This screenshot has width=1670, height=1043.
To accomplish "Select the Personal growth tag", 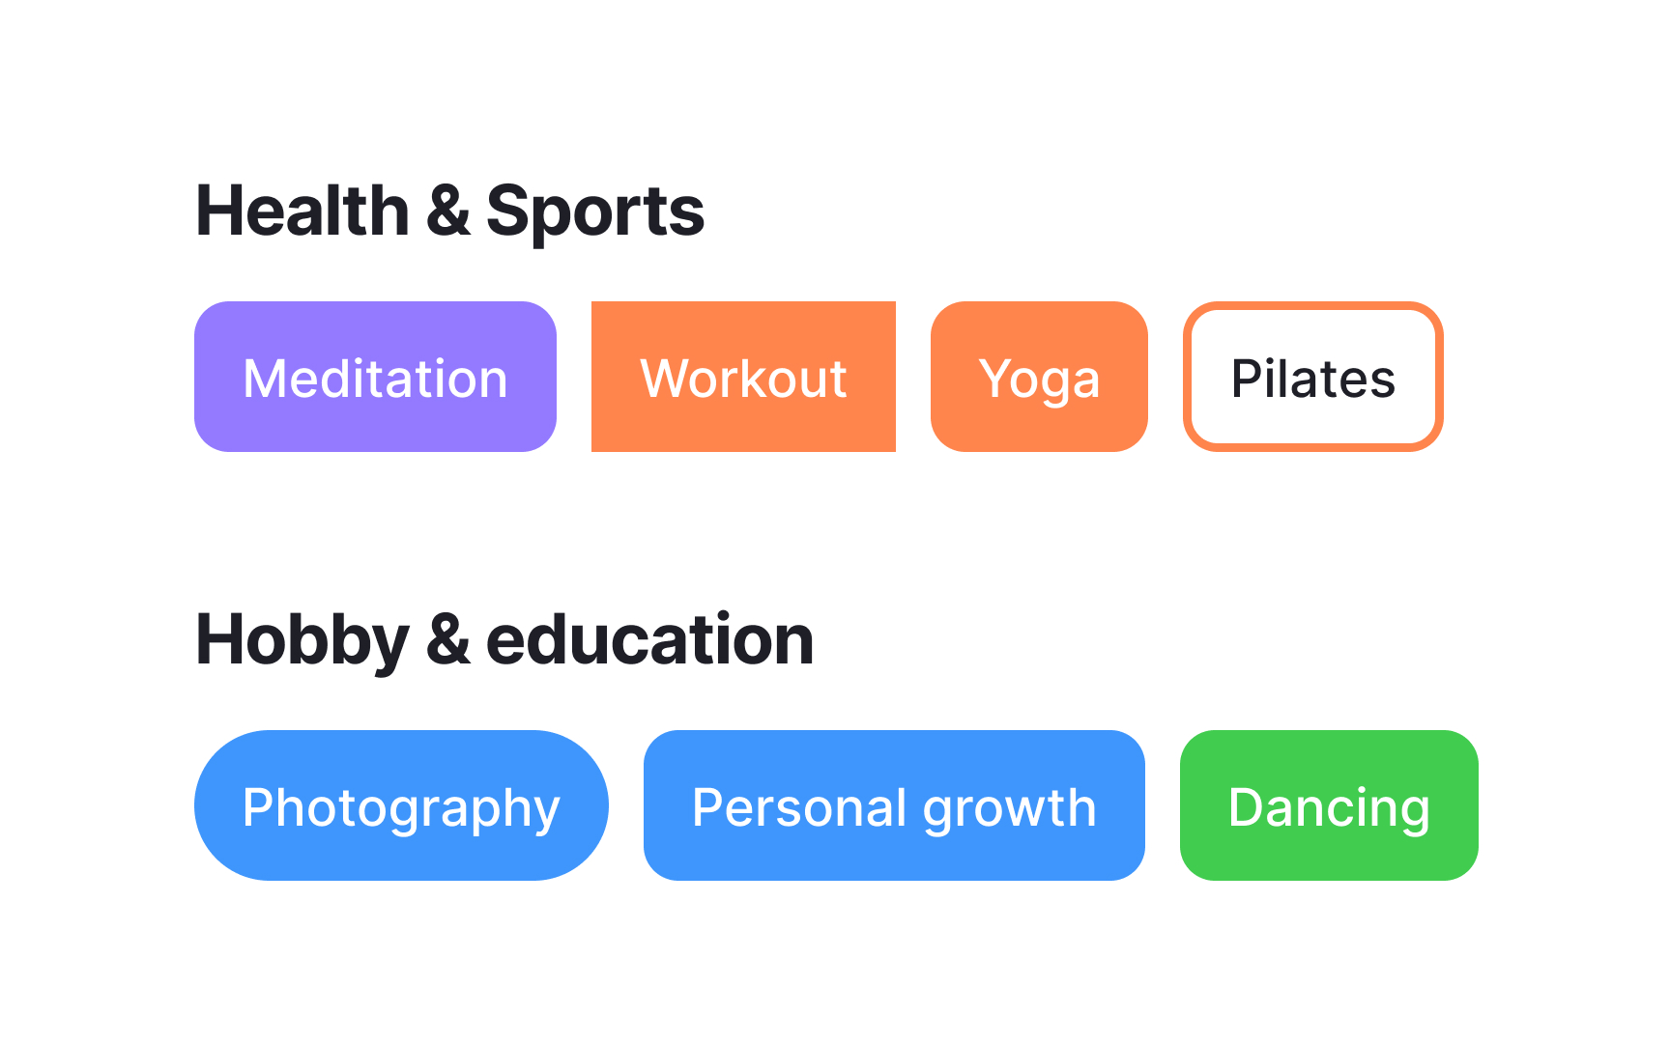I will click(x=894, y=805).
